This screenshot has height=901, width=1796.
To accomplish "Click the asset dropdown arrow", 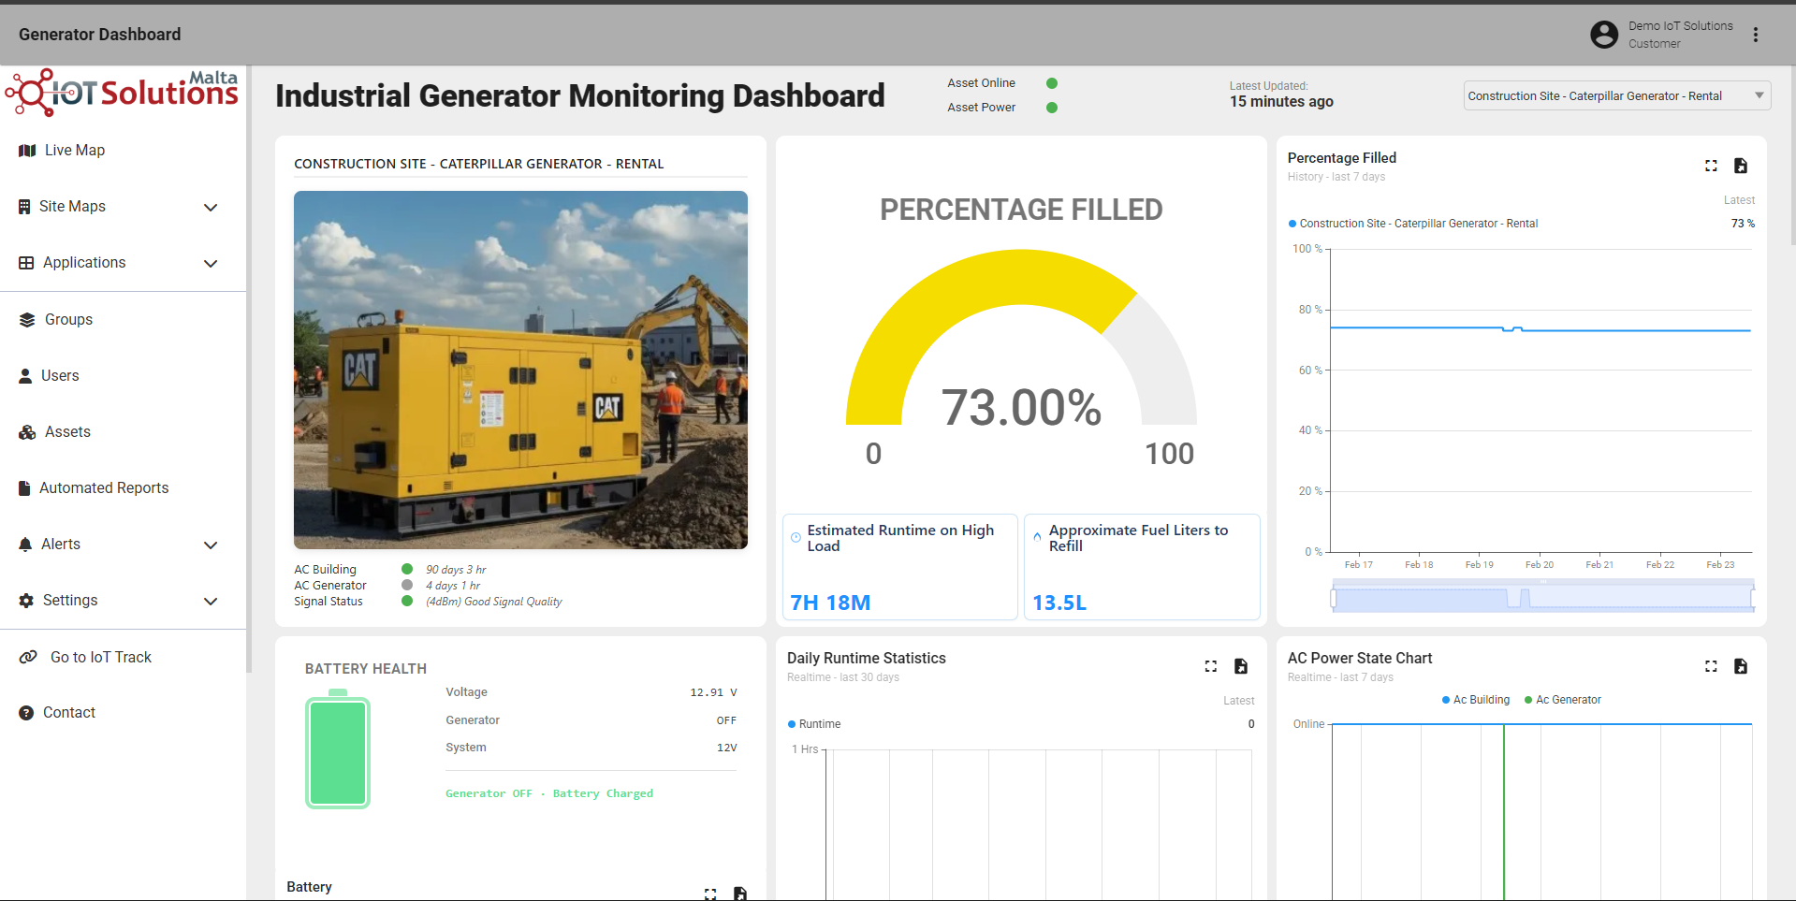I will click(1759, 95).
